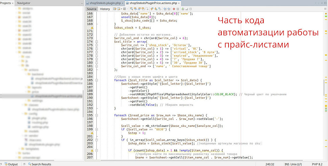This screenshot has height=166, width=328.
Task: Collapse the foreach fold at line 195
Action: coord(96,115)
